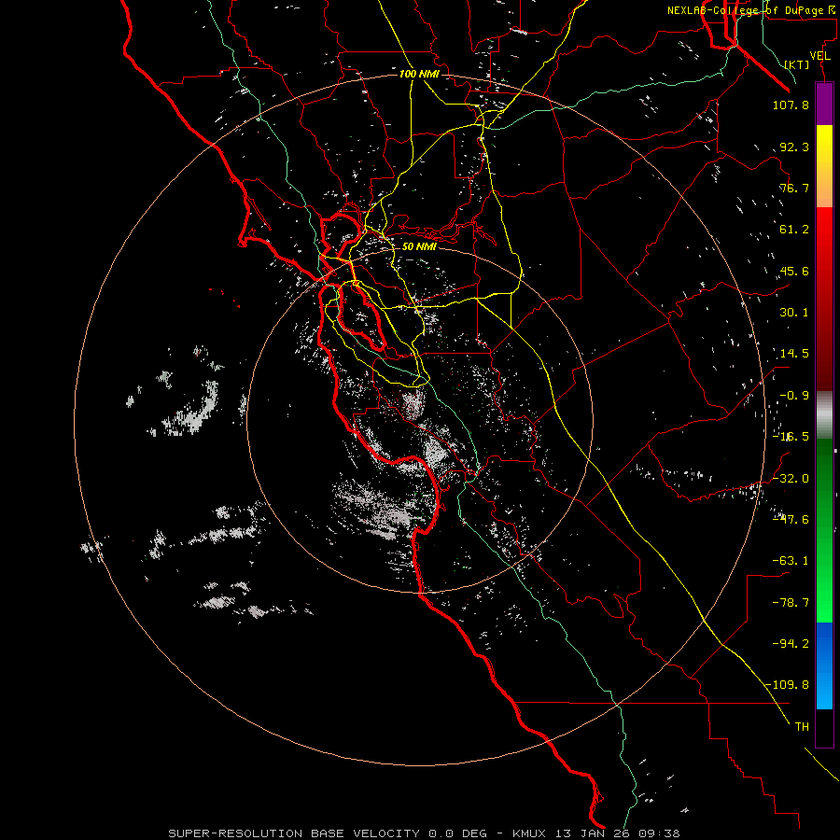This screenshot has width=840, height=840.
Task: Click the NEXLAB-College of DuPage credit text
Action: point(752,10)
